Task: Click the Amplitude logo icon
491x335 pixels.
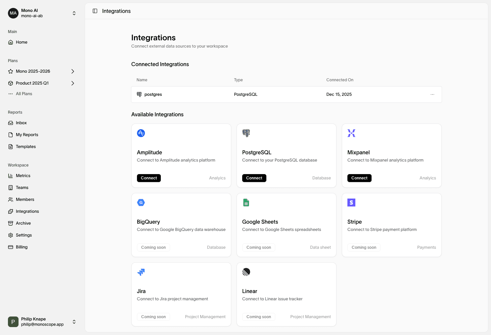Action: click(141, 133)
